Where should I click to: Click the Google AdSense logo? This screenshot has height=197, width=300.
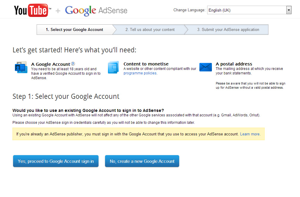96,10
